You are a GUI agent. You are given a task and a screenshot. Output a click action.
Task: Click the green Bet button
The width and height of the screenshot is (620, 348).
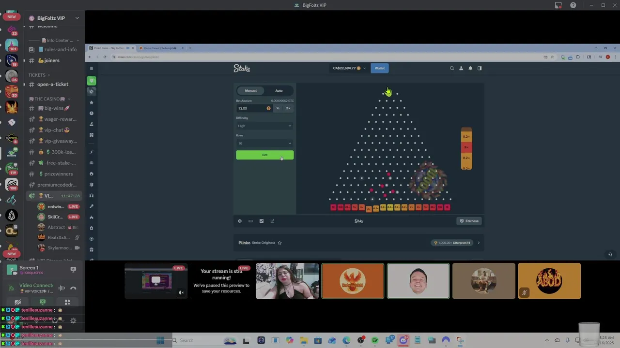click(264, 155)
